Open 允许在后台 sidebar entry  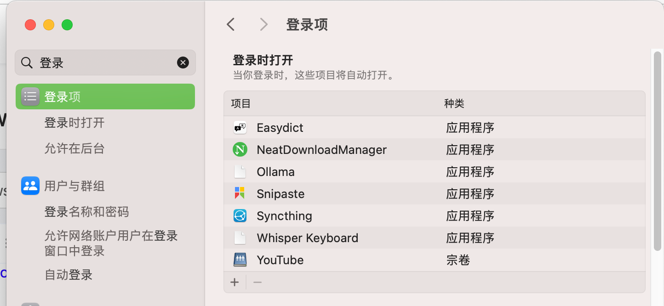74,148
